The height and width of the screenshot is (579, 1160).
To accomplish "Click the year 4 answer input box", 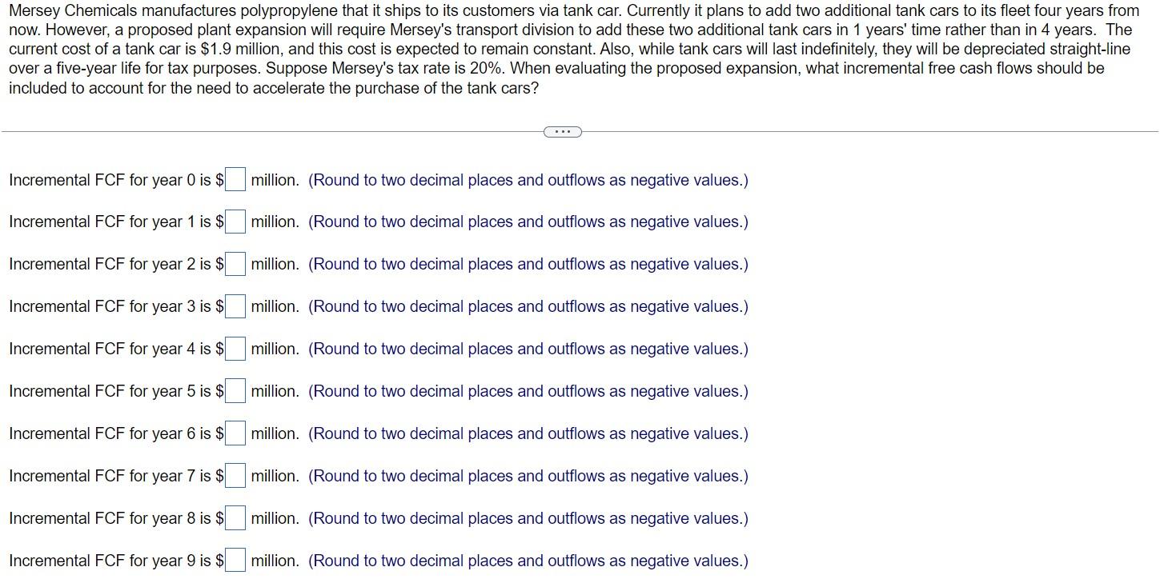I will pyautogui.click(x=235, y=348).
